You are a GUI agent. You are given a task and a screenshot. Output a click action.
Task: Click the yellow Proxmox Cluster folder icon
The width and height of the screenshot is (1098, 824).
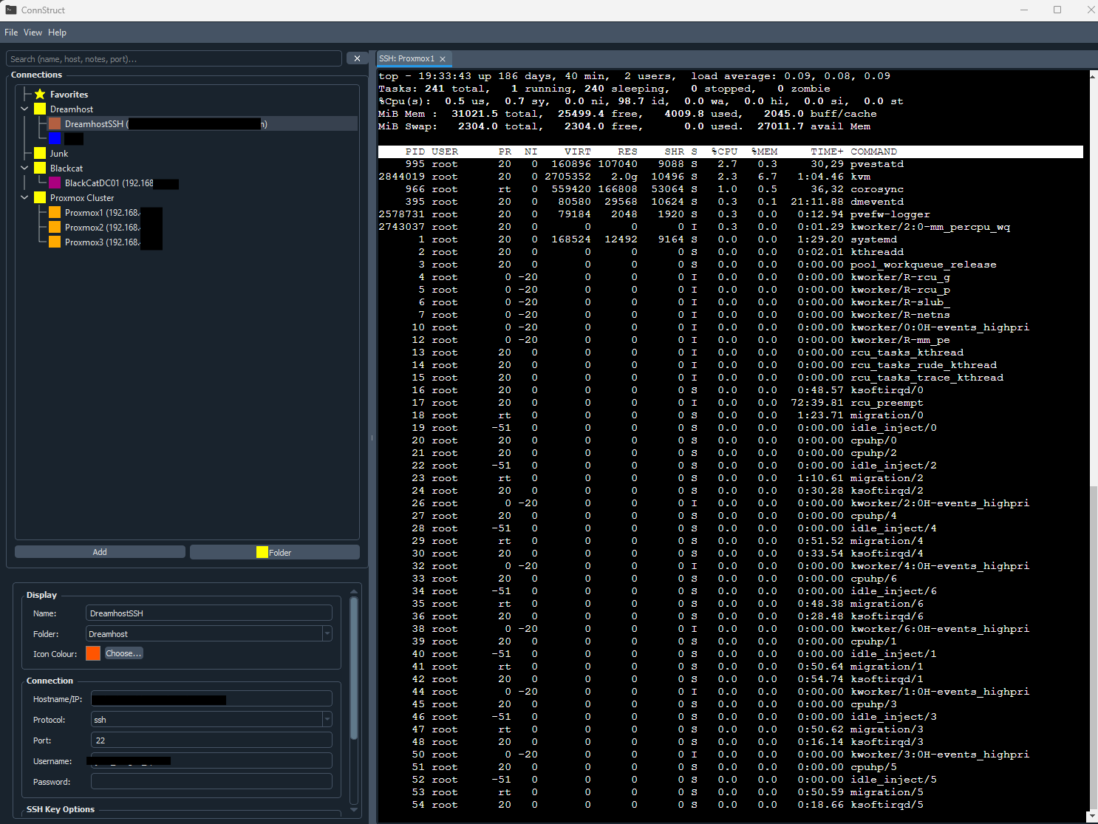40,198
